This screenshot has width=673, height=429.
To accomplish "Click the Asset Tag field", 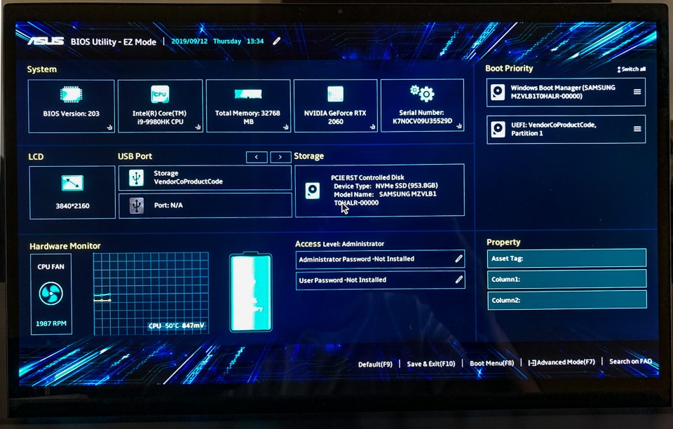I will (x=567, y=258).
